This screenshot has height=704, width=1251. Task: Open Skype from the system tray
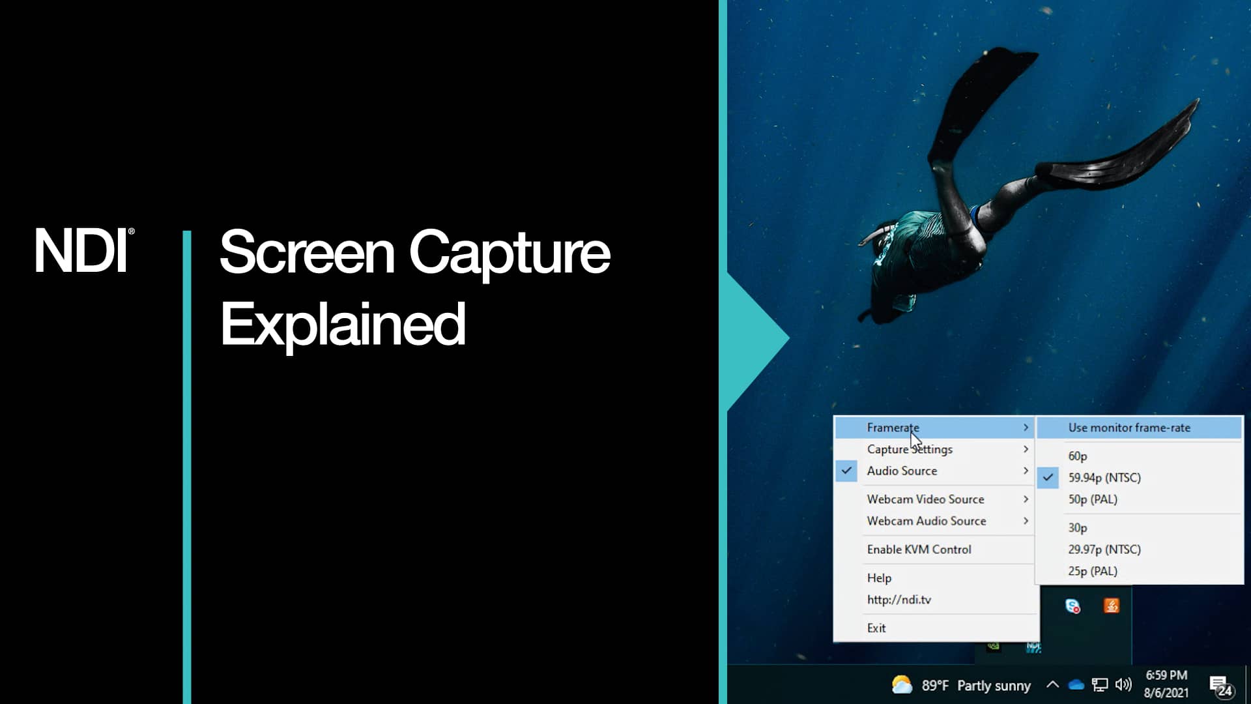1073,606
